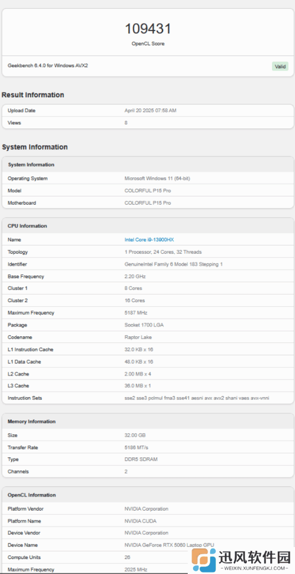Click L3 Cache value 36.0 MB x 1

click(138, 386)
